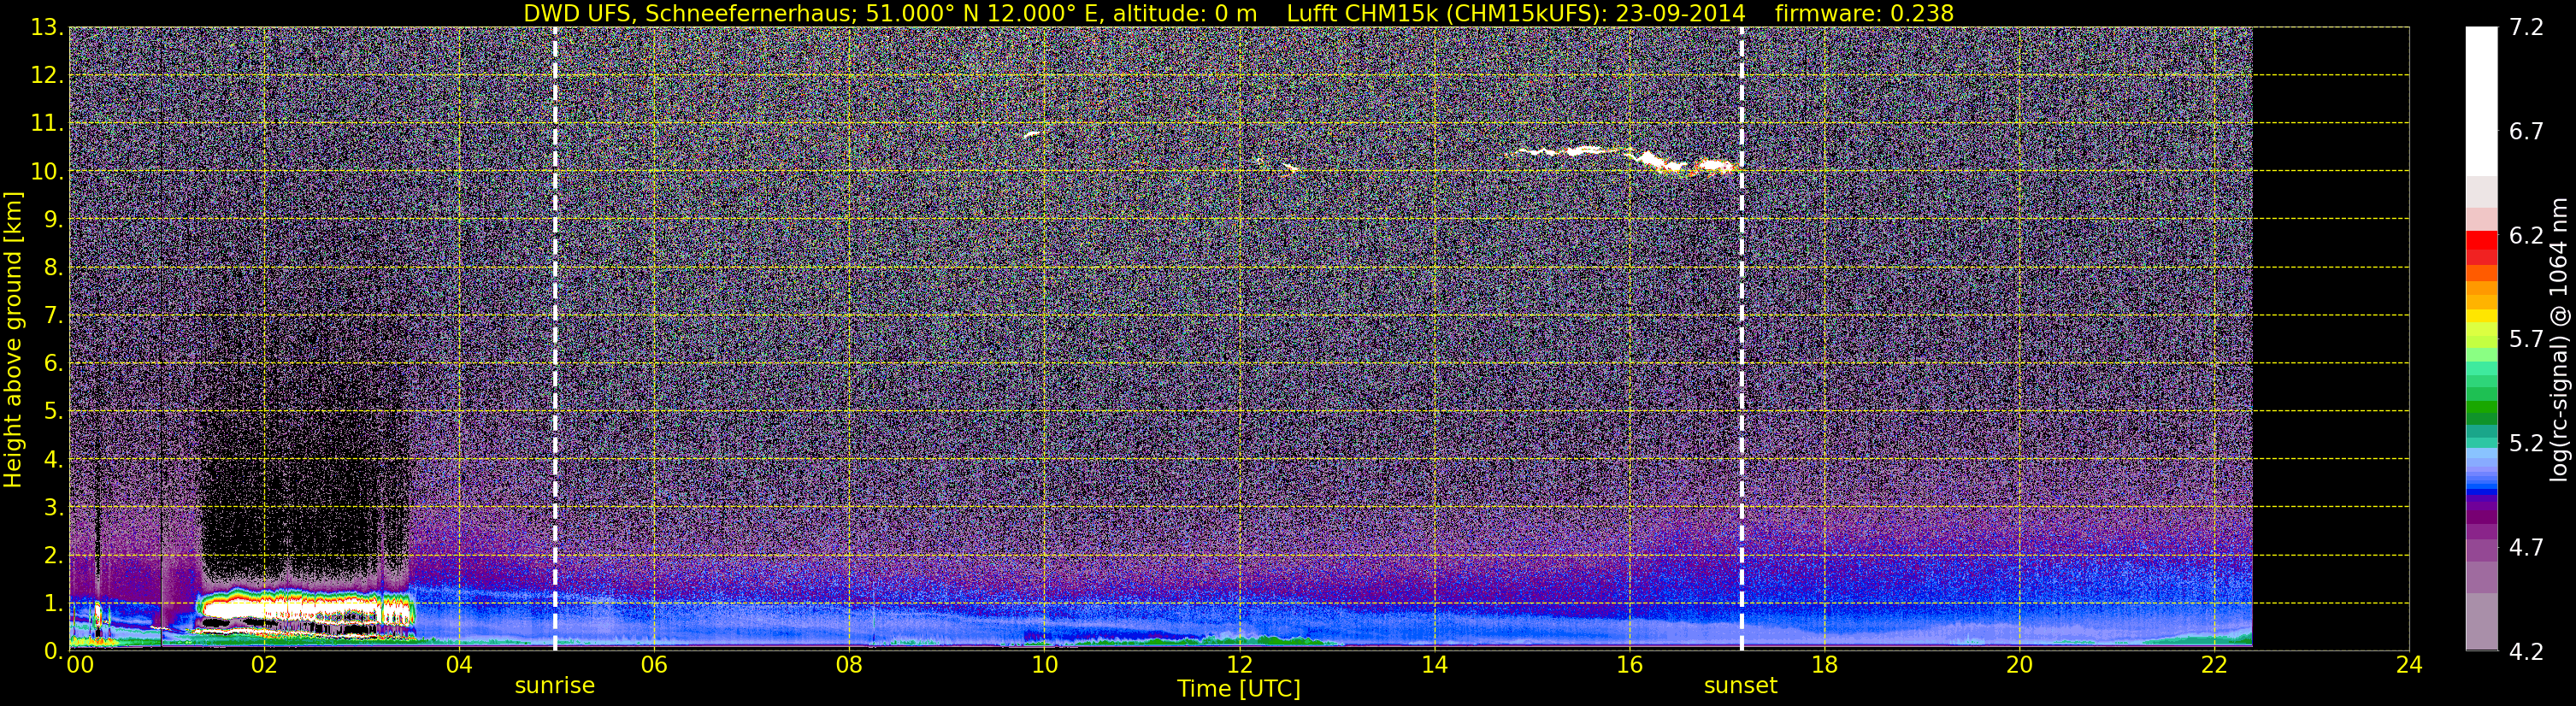Click time axis tick label '06'

(654, 666)
